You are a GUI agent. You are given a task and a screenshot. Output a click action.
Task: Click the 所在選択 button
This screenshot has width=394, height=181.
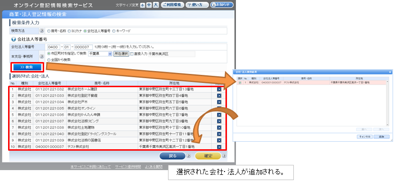coord(121,54)
